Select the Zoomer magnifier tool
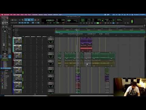 pyautogui.click(x=23, y=20)
